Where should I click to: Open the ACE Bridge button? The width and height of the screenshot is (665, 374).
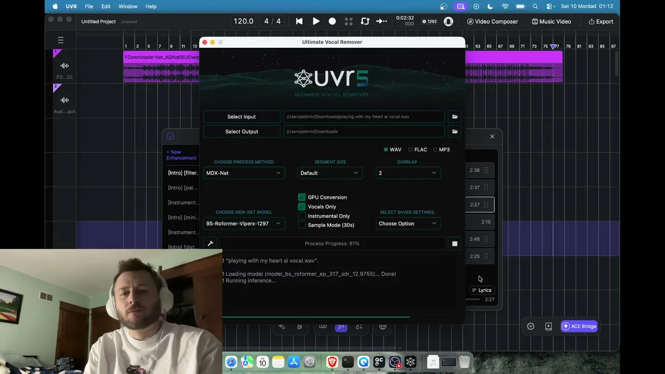[579, 326]
